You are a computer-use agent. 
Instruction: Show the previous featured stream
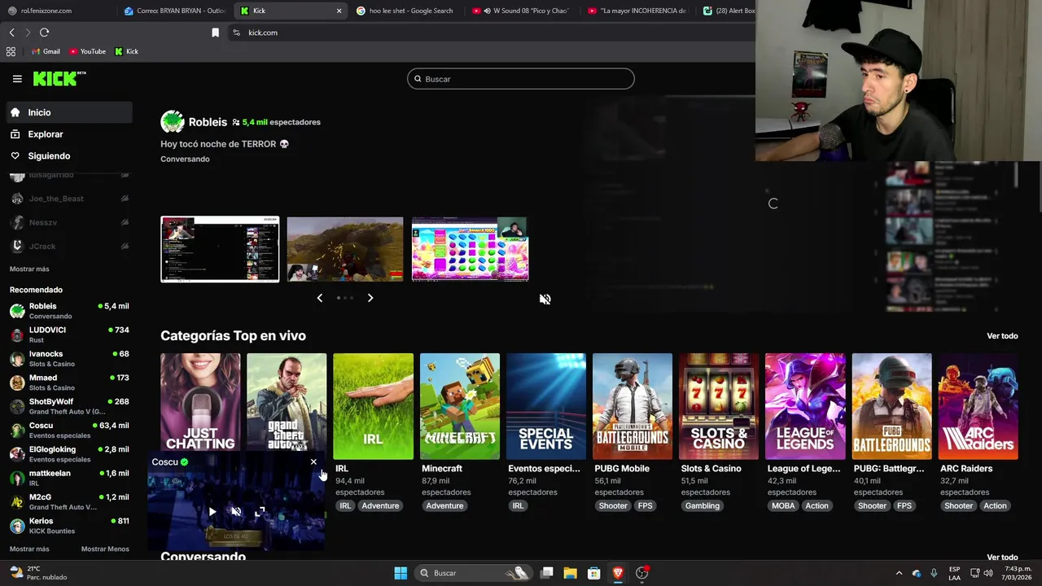(319, 298)
